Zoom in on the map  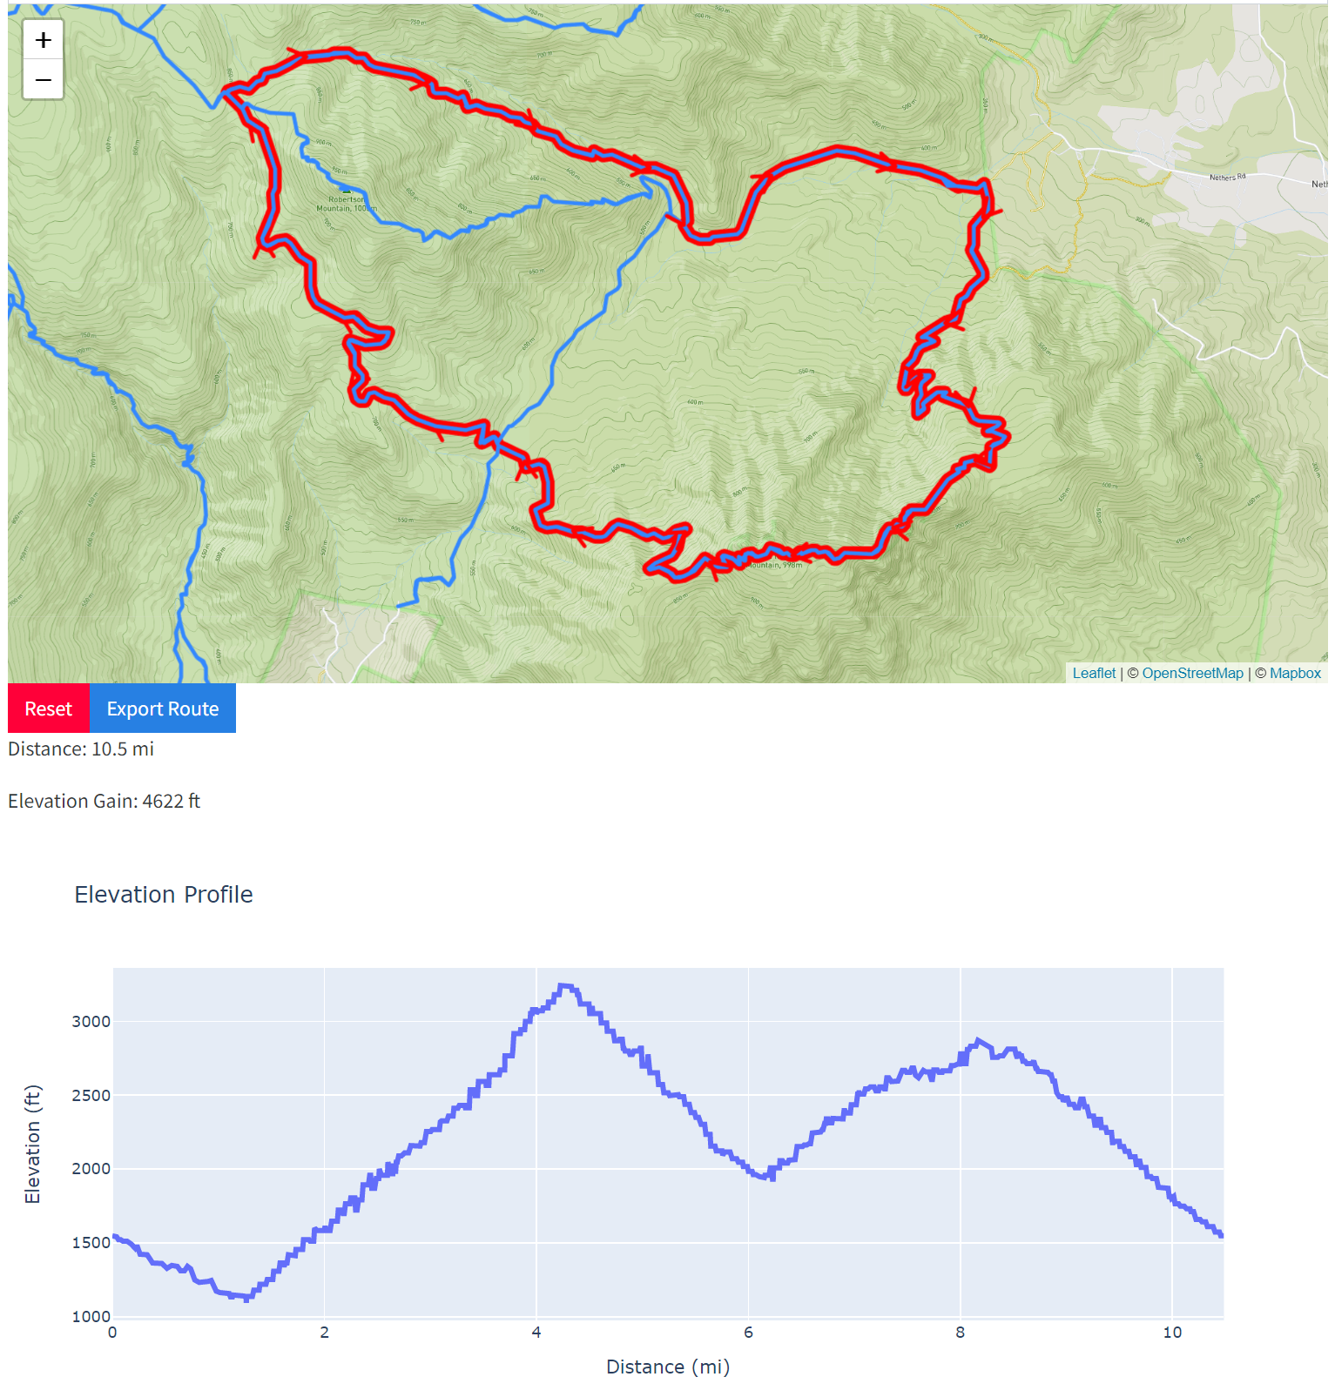tap(43, 40)
